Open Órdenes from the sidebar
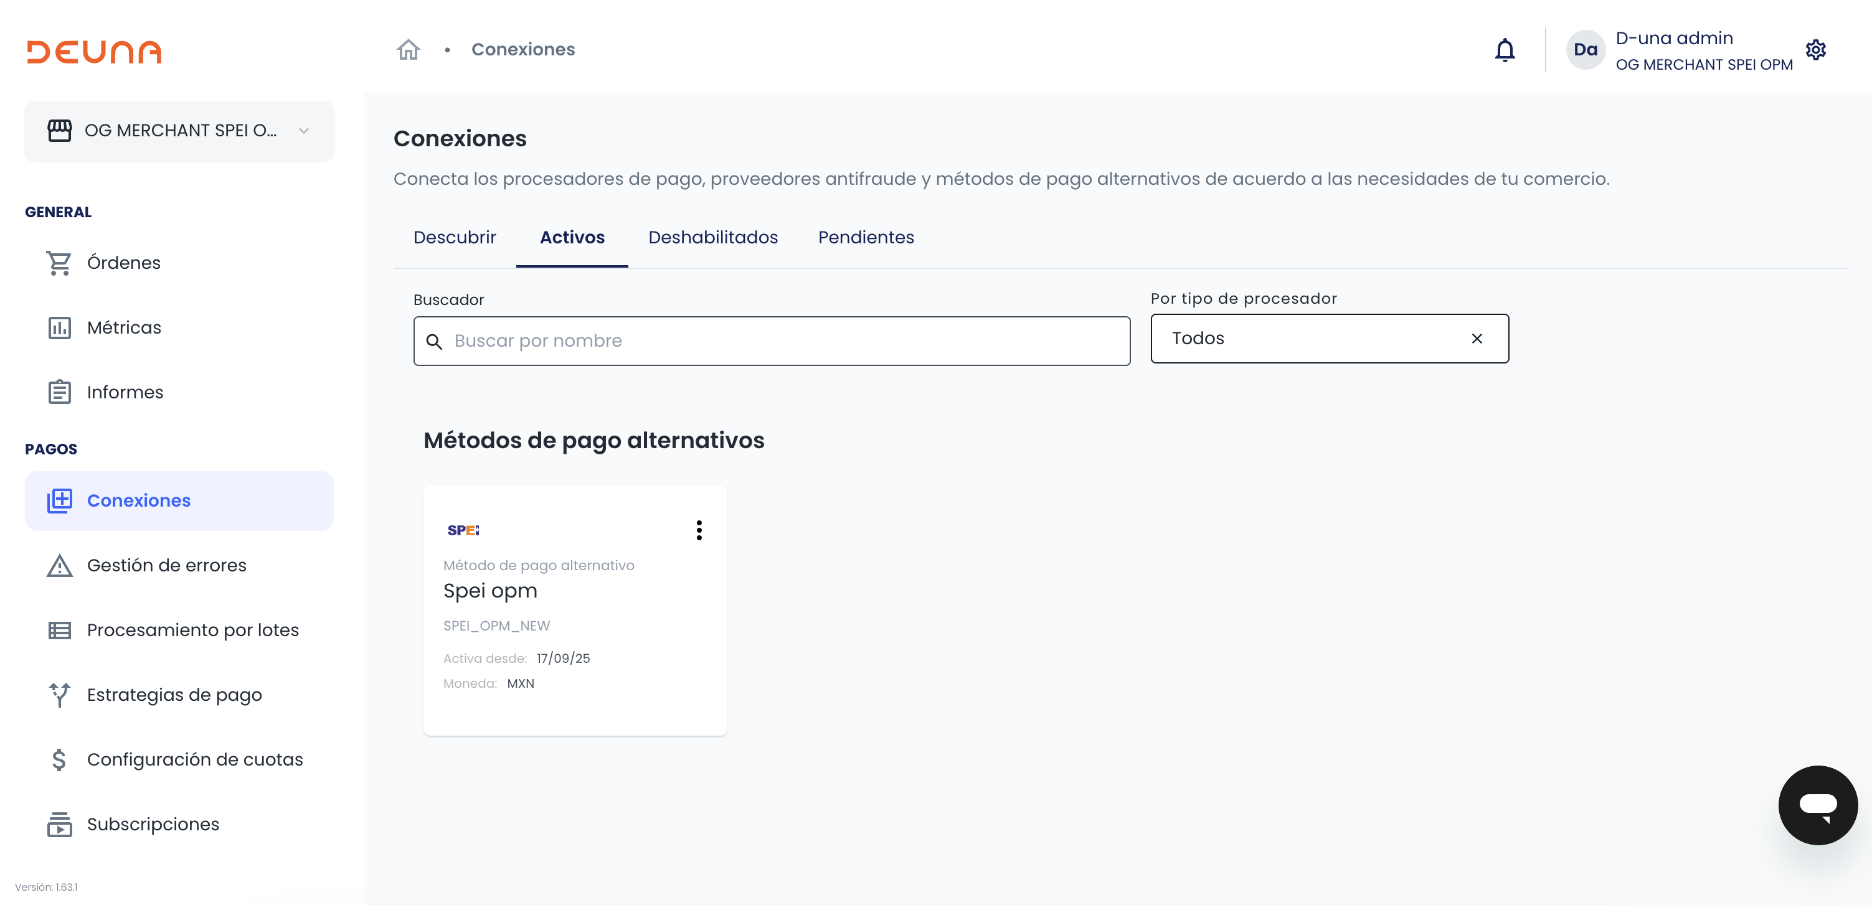Screen dimensions: 1872x905 click(x=123, y=263)
